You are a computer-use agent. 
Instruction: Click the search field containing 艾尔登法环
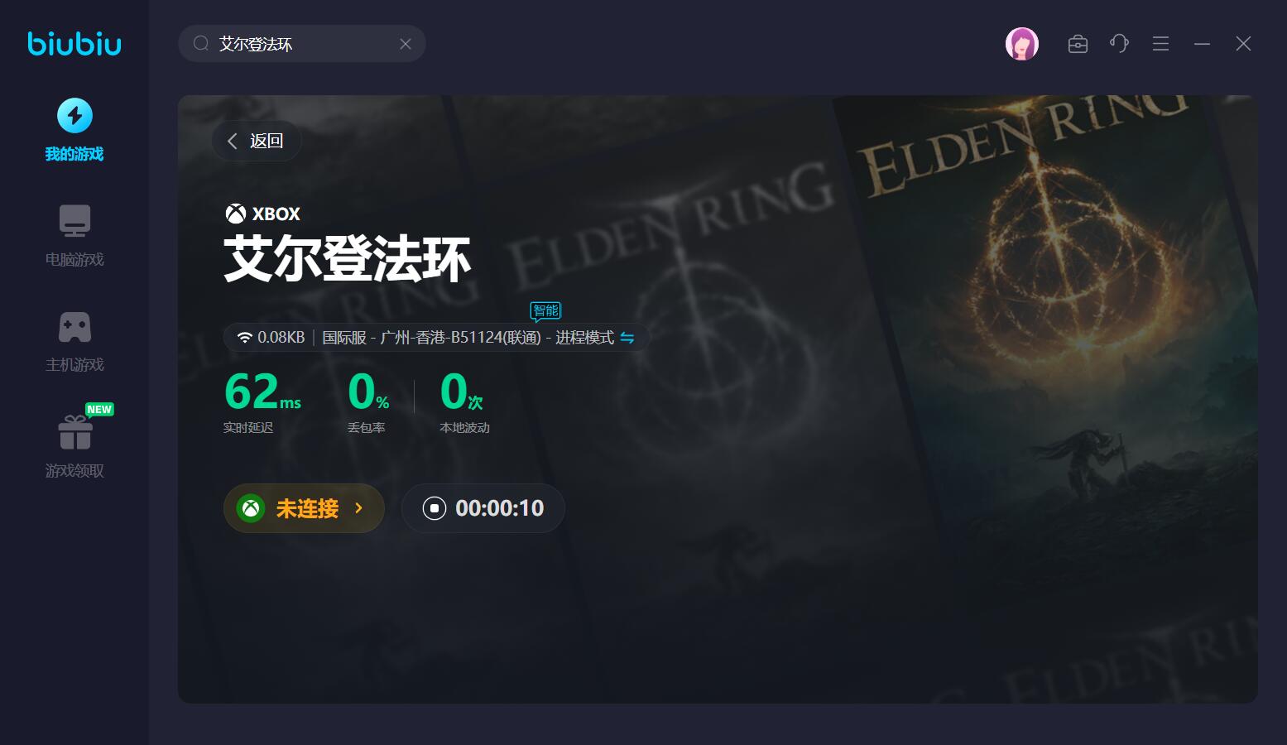pyautogui.click(x=302, y=44)
